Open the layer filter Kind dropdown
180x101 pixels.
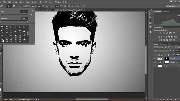click(x=159, y=47)
